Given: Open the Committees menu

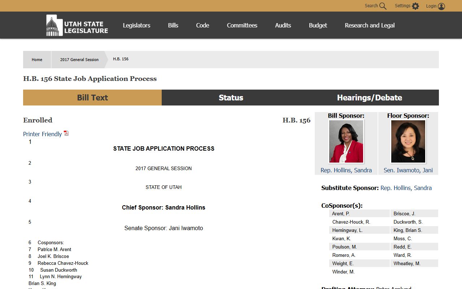Looking at the screenshot, I should pyautogui.click(x=242, y=25).
